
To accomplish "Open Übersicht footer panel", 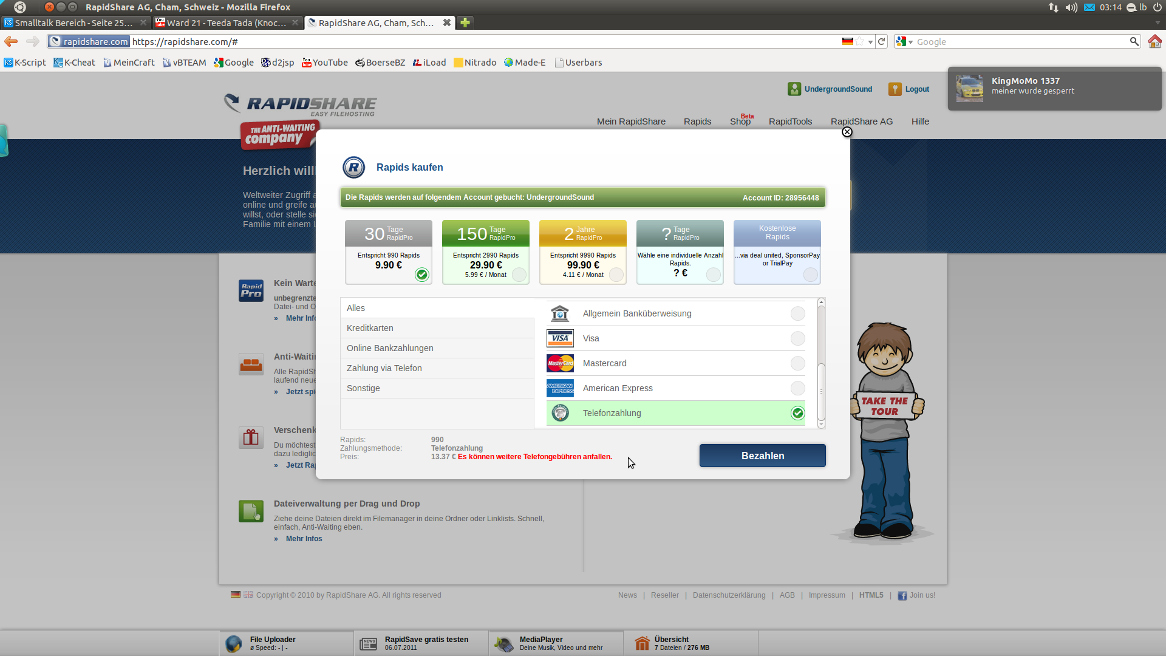I will [691, 643].
